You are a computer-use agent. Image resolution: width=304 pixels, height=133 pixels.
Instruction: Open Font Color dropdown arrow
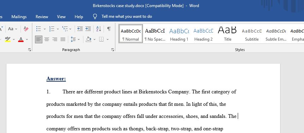click(x=27, y=40)
